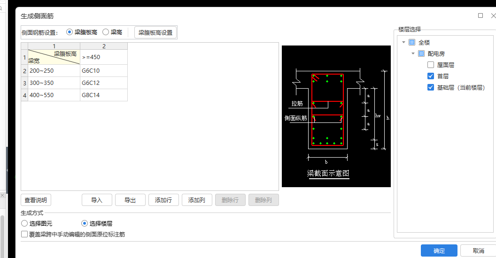Enable 覆盖梁跨中手动编辑的侧面原位标注筋 checkbox

(24, 235)
